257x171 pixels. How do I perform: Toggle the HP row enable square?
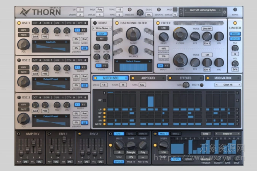click(104, 113)
